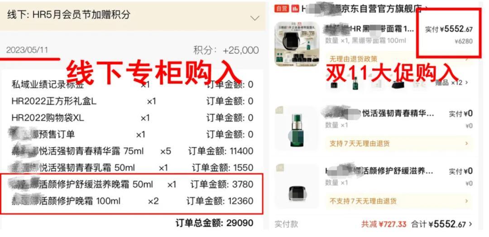Expand the 合计 ¥5552.67 total details arrow

pos(470,224)
